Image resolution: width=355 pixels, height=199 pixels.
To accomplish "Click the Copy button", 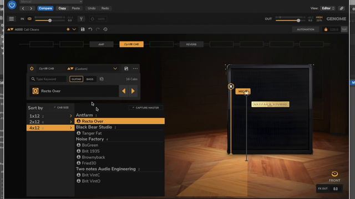I will pos(62,8).
